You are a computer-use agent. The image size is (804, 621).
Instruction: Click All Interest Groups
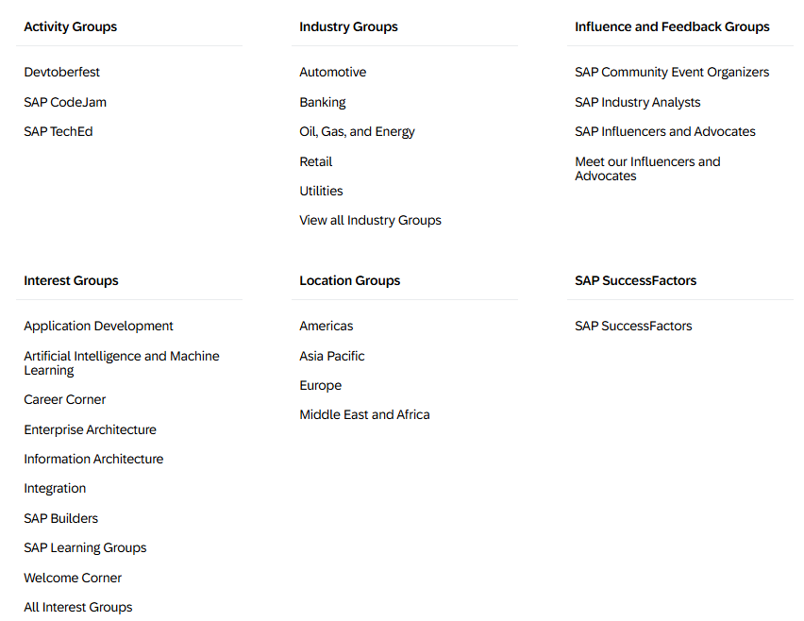78,607
